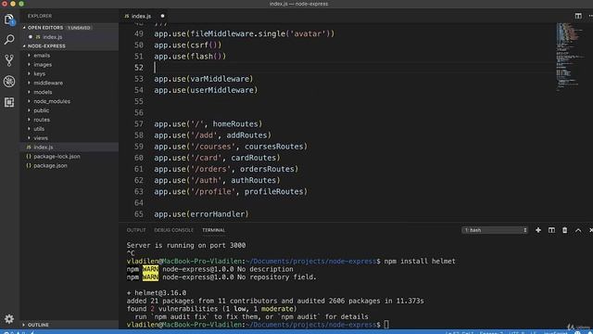This screenshot has height=334, width=593.
Task: Split the terminal panel
Action: click(x=551, y=230)
